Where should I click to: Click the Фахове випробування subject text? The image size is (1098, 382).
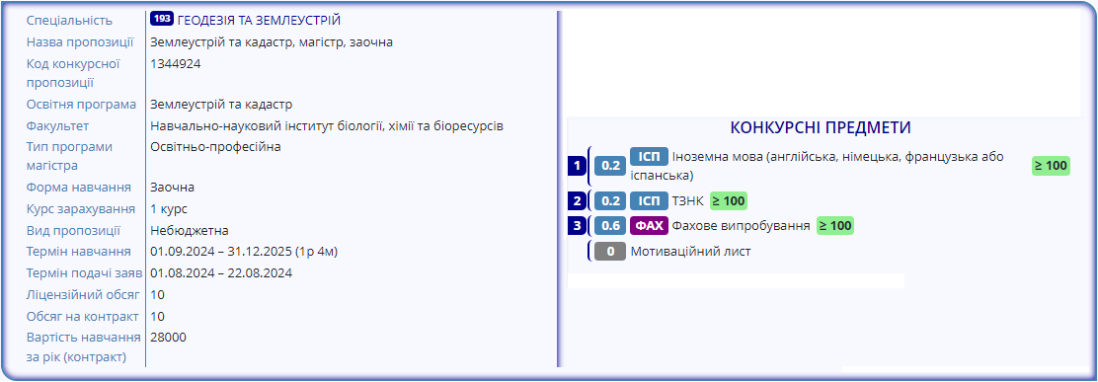(x=741, y=226)
